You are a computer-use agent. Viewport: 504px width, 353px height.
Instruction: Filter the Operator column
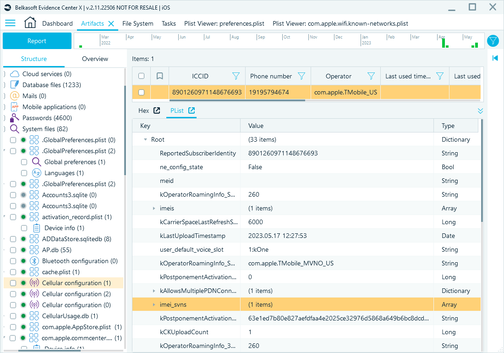click(x=371, y=76)
